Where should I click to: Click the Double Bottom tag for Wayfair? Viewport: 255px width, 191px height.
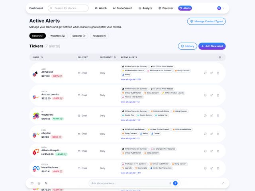144,115
